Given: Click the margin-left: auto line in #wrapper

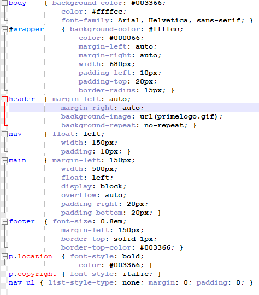Looking at the screenshot, I should click(x=117, y=47).
